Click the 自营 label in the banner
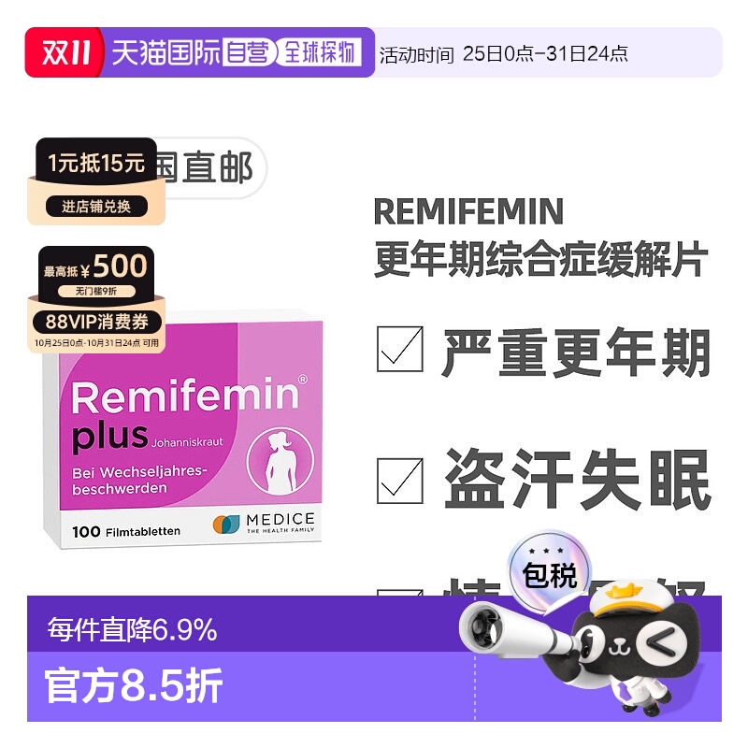 tap(248, 52)
